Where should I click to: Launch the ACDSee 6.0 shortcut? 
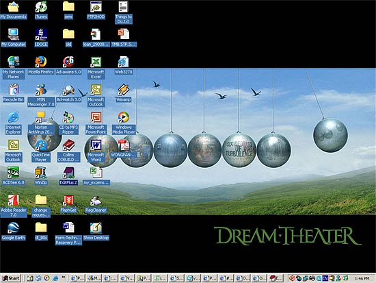coord(14,176)
